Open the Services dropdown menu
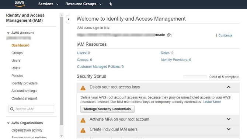 pos(48,4)
